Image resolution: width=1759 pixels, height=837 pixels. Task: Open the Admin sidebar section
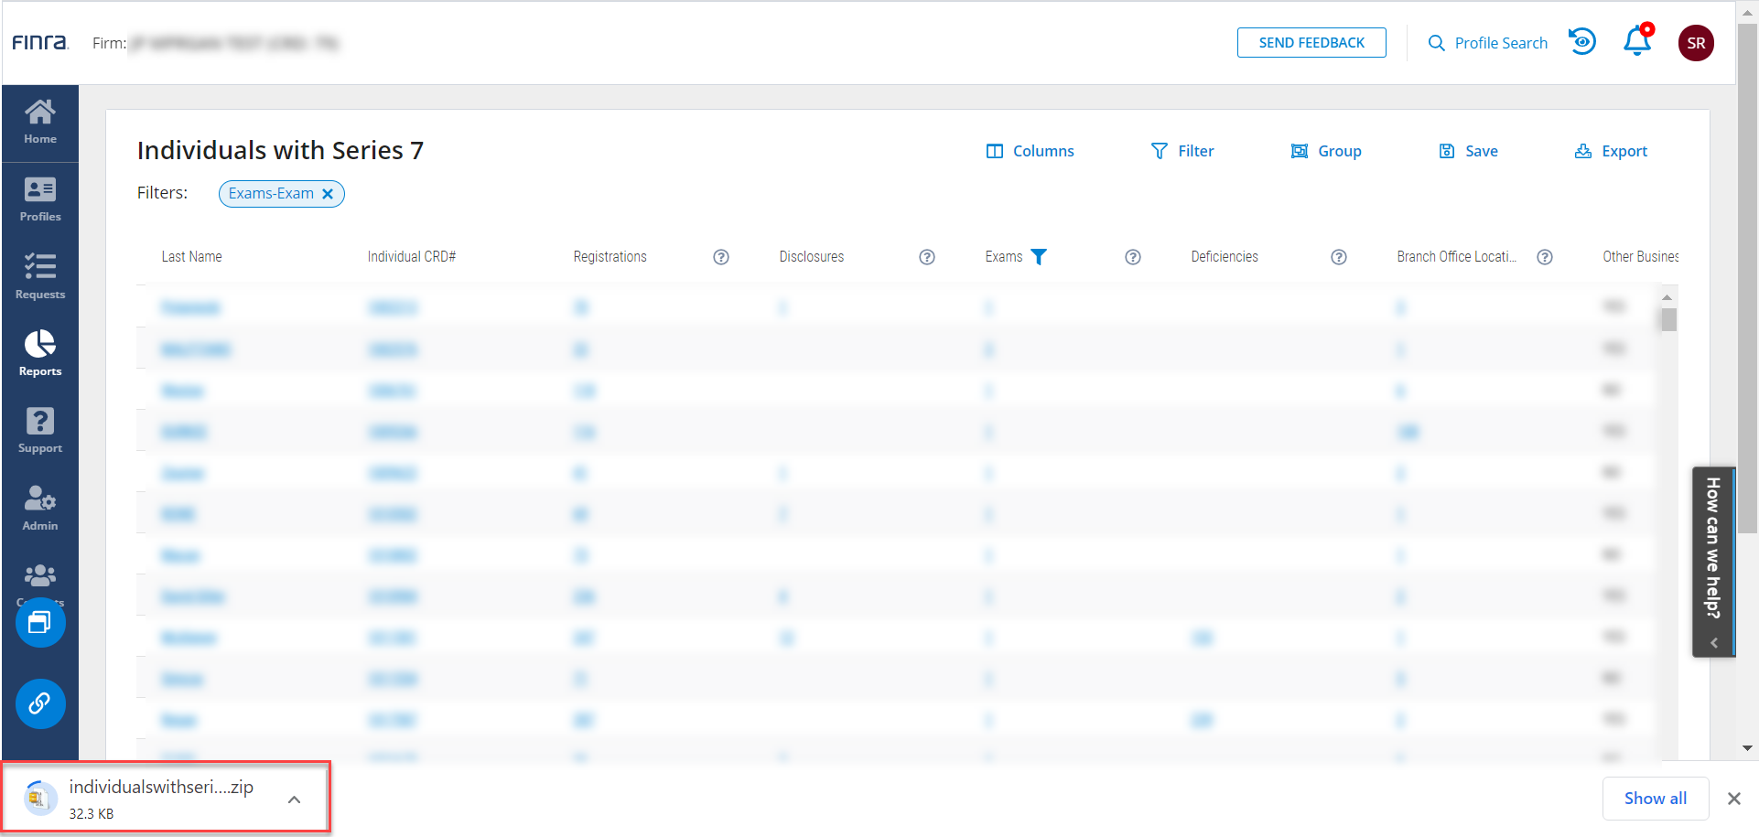click(40, 509)
